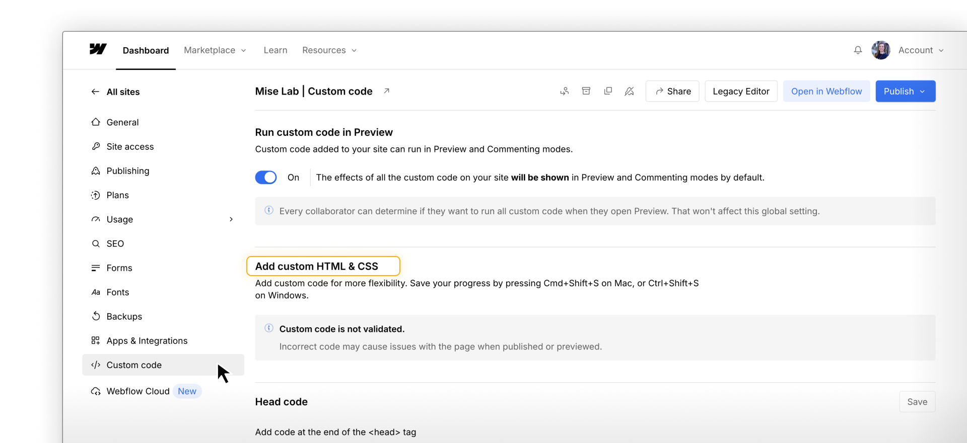The height and width of the screenshot is (443, 967).
Task: Click the Publishing rocket icon
Action: pyautogui.click(x=96, y=171)
